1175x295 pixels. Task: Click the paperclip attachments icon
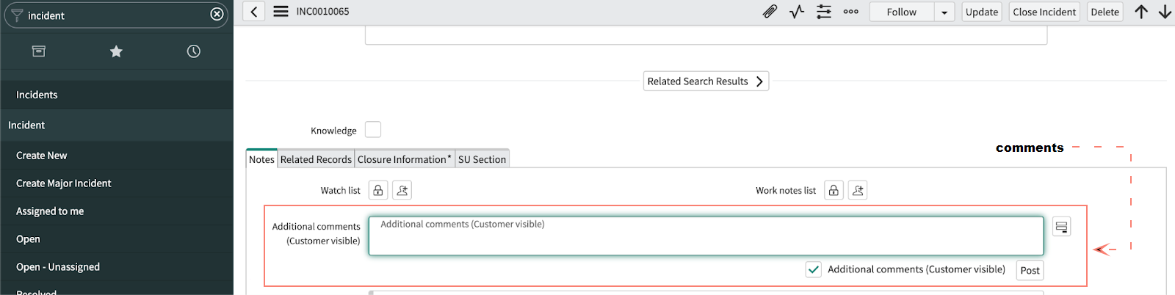pyautogui.click(x=769, y=12)
